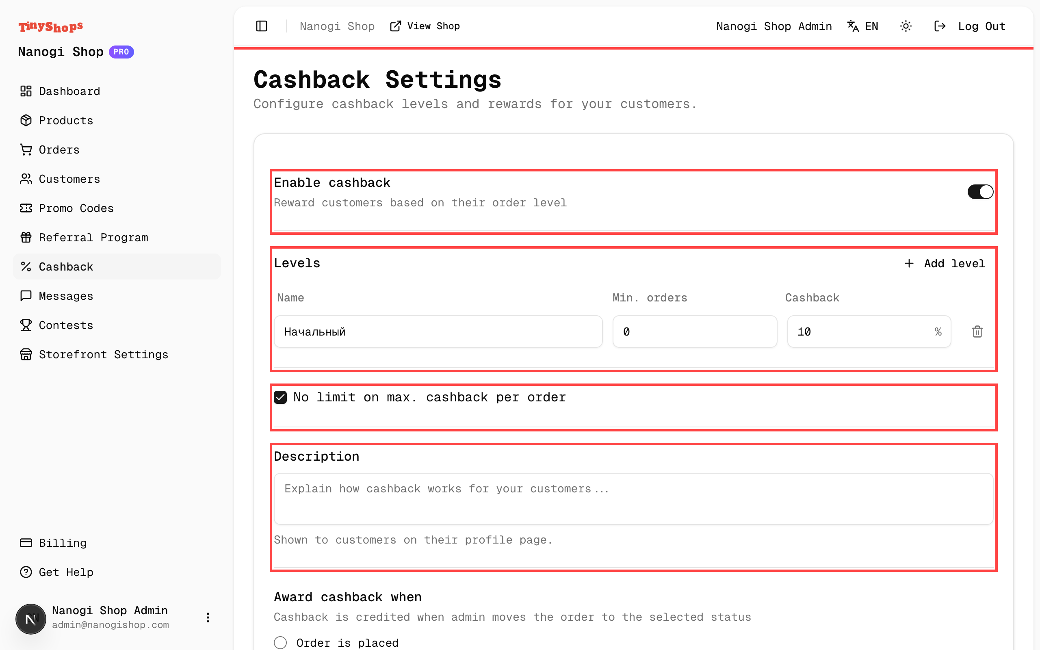1040x650 pixels.
Task: Open the EN language selector
Action: pyautogui.click(x=863, y=26)
